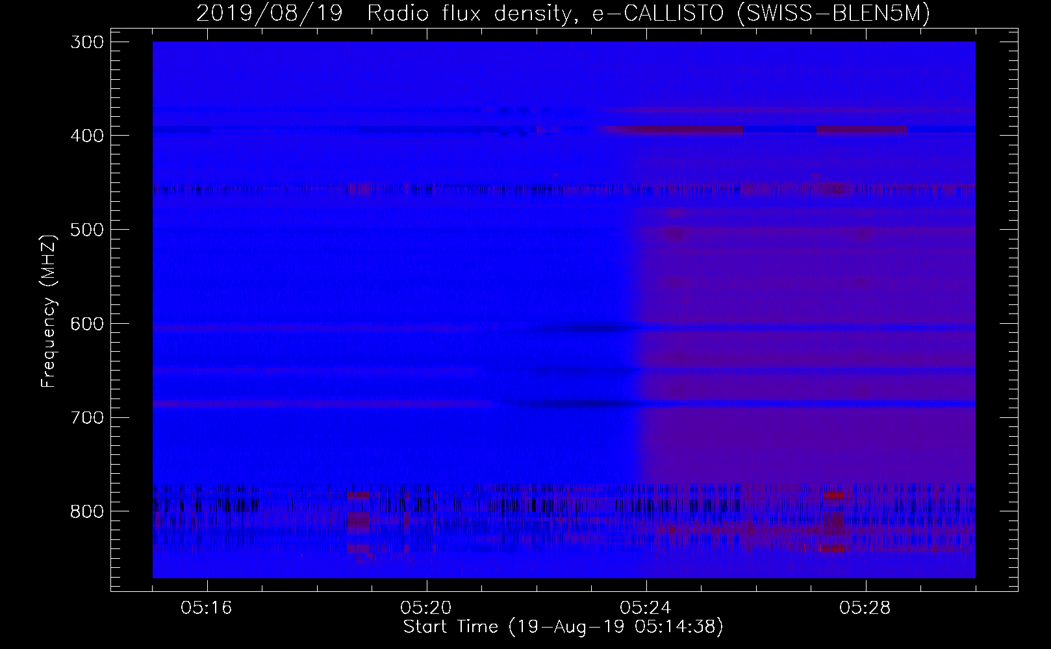Click the '05:24' time tick label
Viewport: 1051px width, 649px height.
[x=646, y=608]
